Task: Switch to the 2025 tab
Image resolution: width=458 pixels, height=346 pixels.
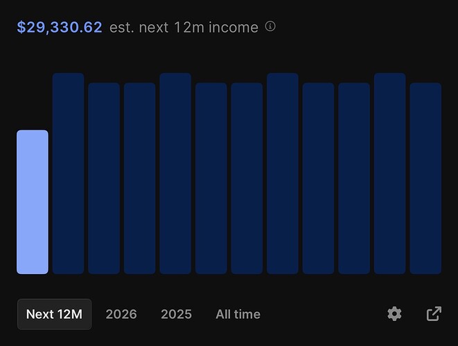Action: (176, 314)
